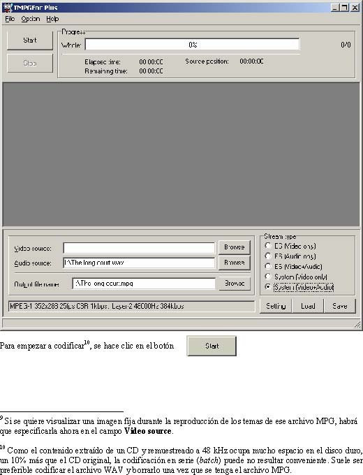Click the Whole progress bar

[x=192, y=45]
